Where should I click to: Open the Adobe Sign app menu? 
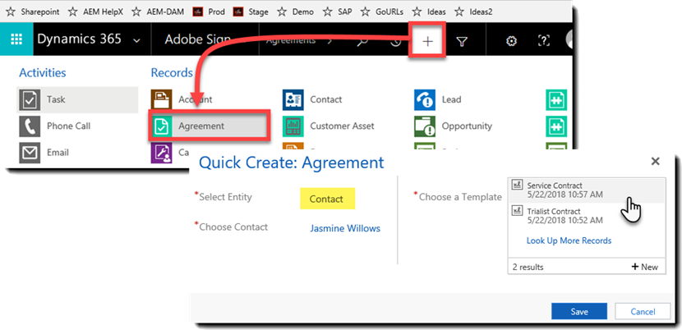tap(197, 39)
